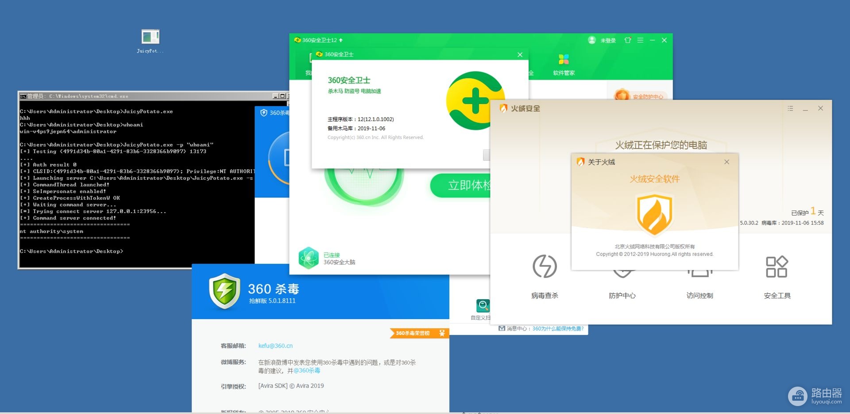Close the 360安全卫士 about dialog
850x414 pixels.
coord(520,55)
